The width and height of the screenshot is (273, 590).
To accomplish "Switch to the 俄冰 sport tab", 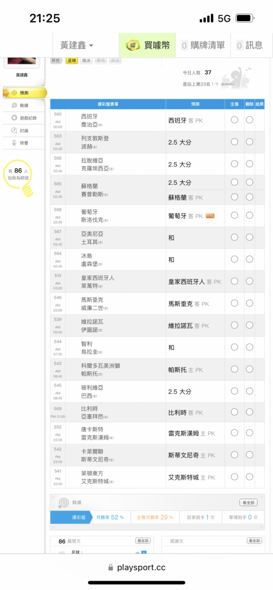I will click(86, 61).
